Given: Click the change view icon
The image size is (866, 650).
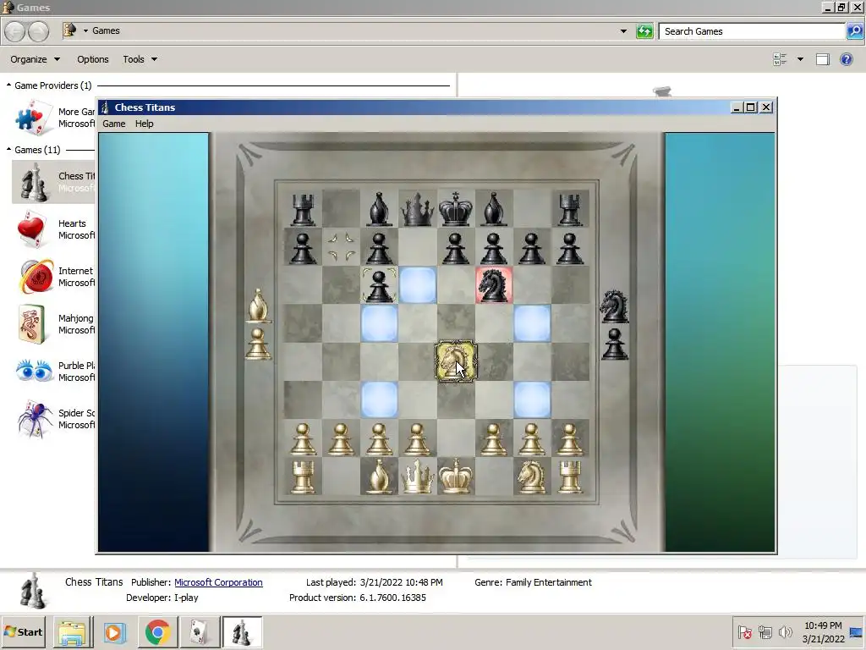Looking at the screenshot, I should (x=780, y=59).
